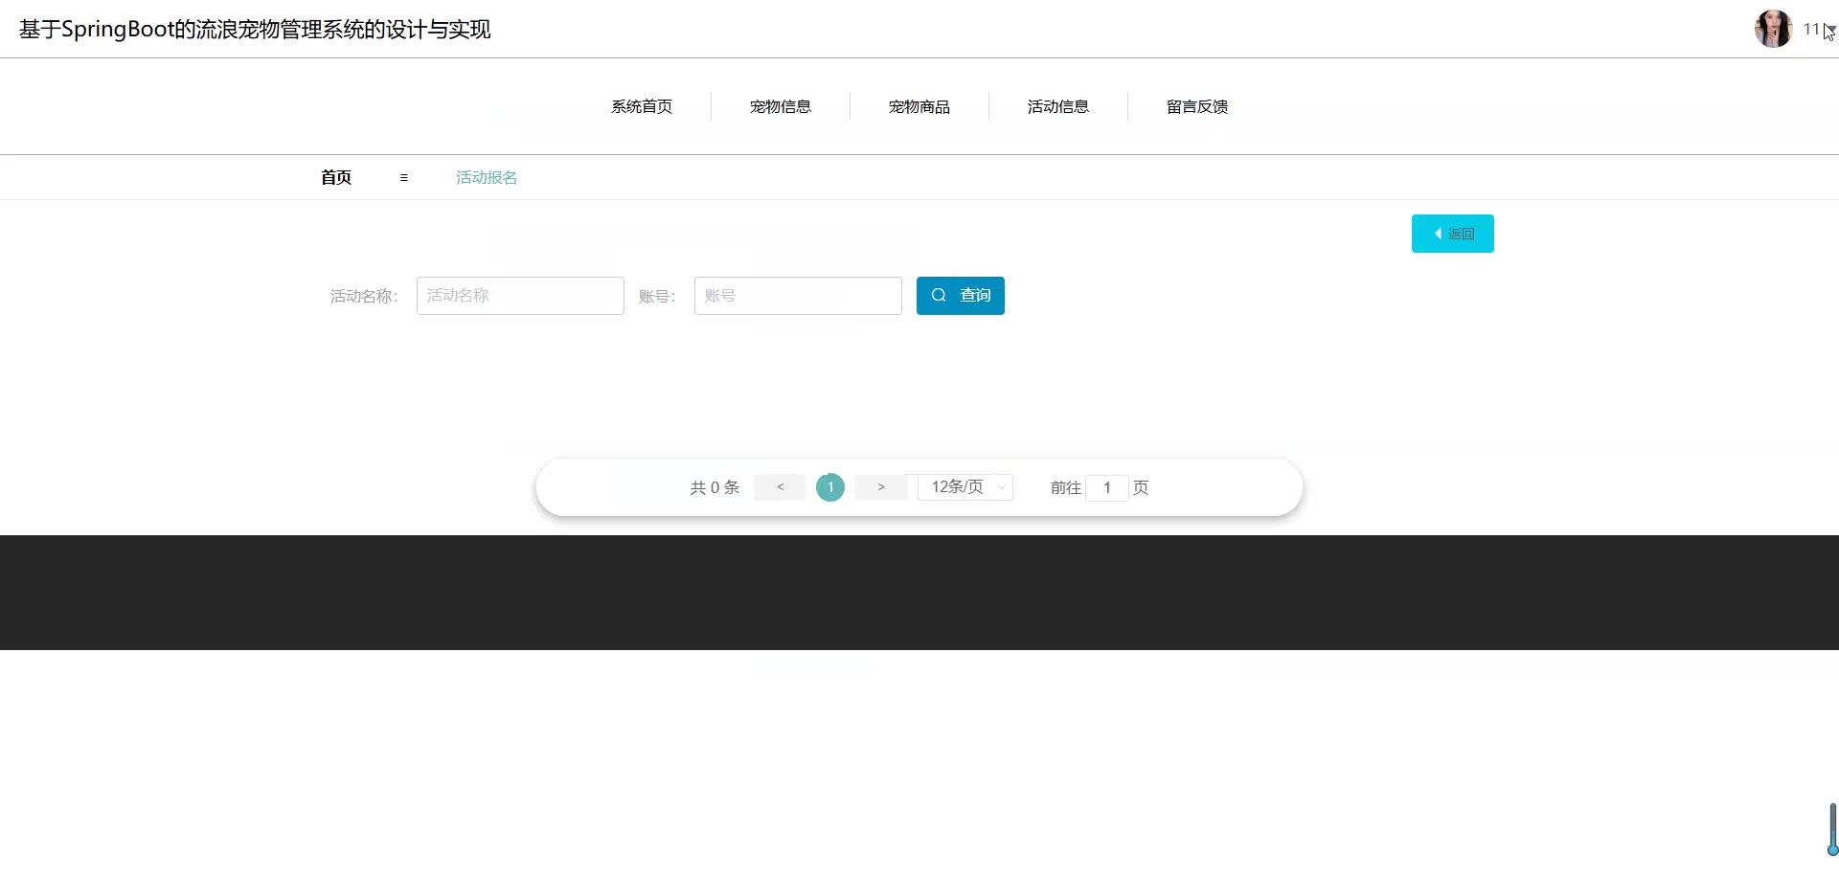Click the 活动报名 breadcrumb item

click(487, 177)
